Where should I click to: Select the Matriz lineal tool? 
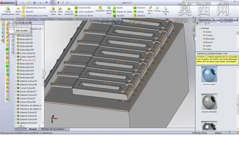coord(109,10)
